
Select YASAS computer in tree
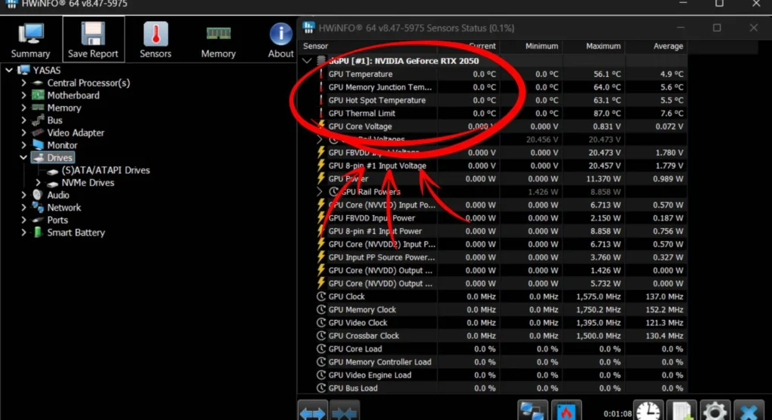(47, 70)
